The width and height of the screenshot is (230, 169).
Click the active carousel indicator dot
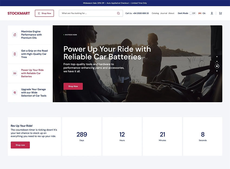pos(217,66)
